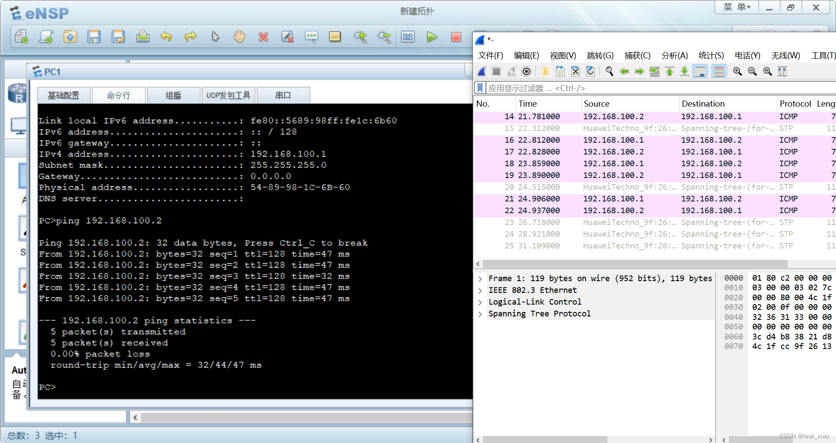Select the yellow rectangle palette tool

pyautogui.click(x=335, y=37)
